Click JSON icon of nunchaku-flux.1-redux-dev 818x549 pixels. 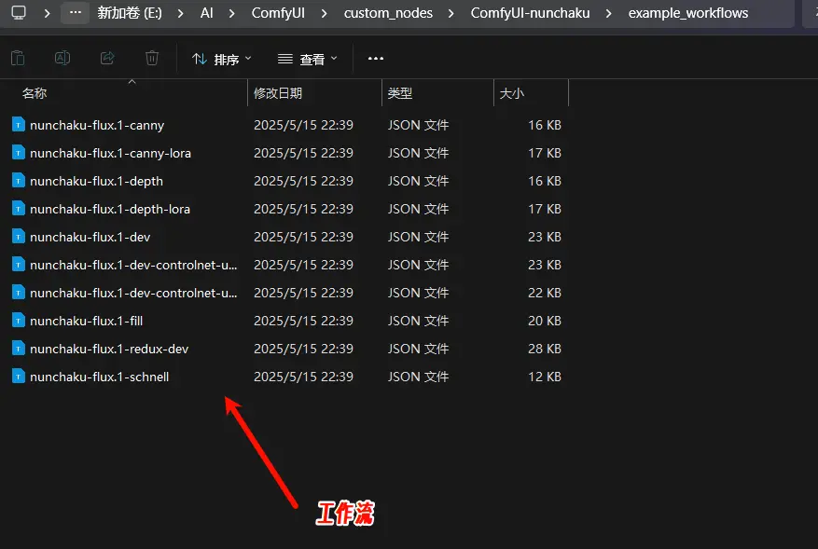(19, 349)
